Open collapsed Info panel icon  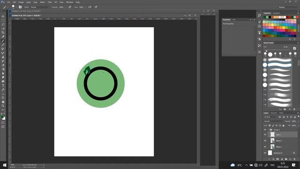pos(259,26)
